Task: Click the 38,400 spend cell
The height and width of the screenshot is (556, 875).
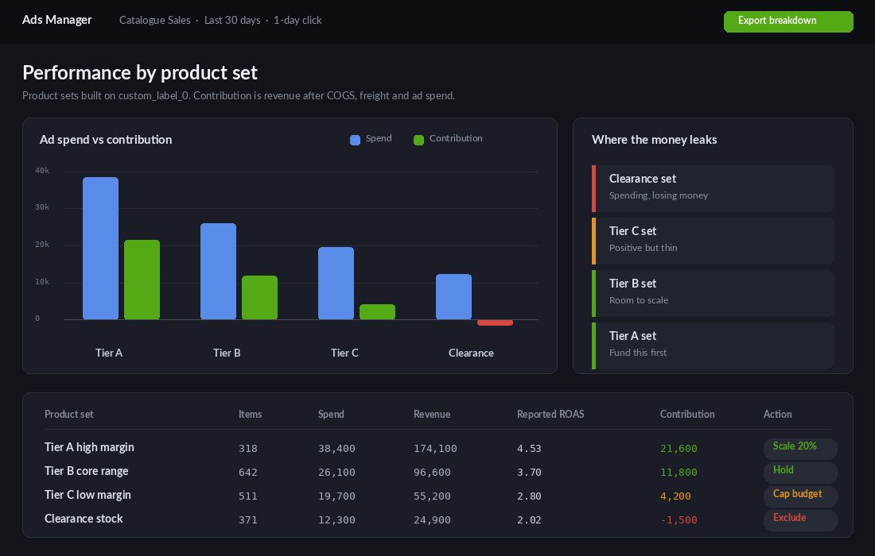Action: (336, 449)
